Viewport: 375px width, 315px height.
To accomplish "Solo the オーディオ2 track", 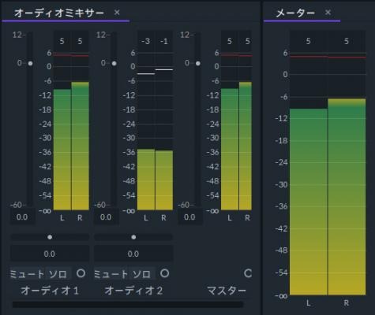I will pos(142,274).
